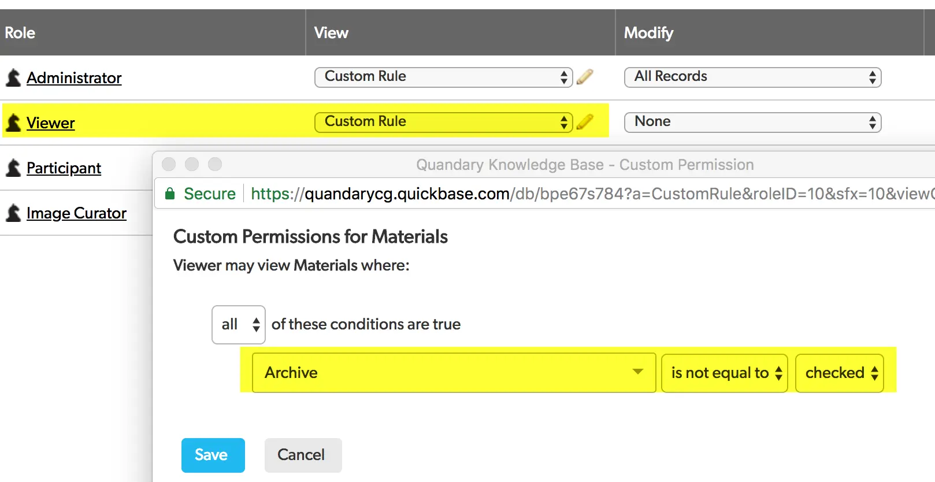
Task: Close the Custom Permission popup window
Action: tap(169, 164)
